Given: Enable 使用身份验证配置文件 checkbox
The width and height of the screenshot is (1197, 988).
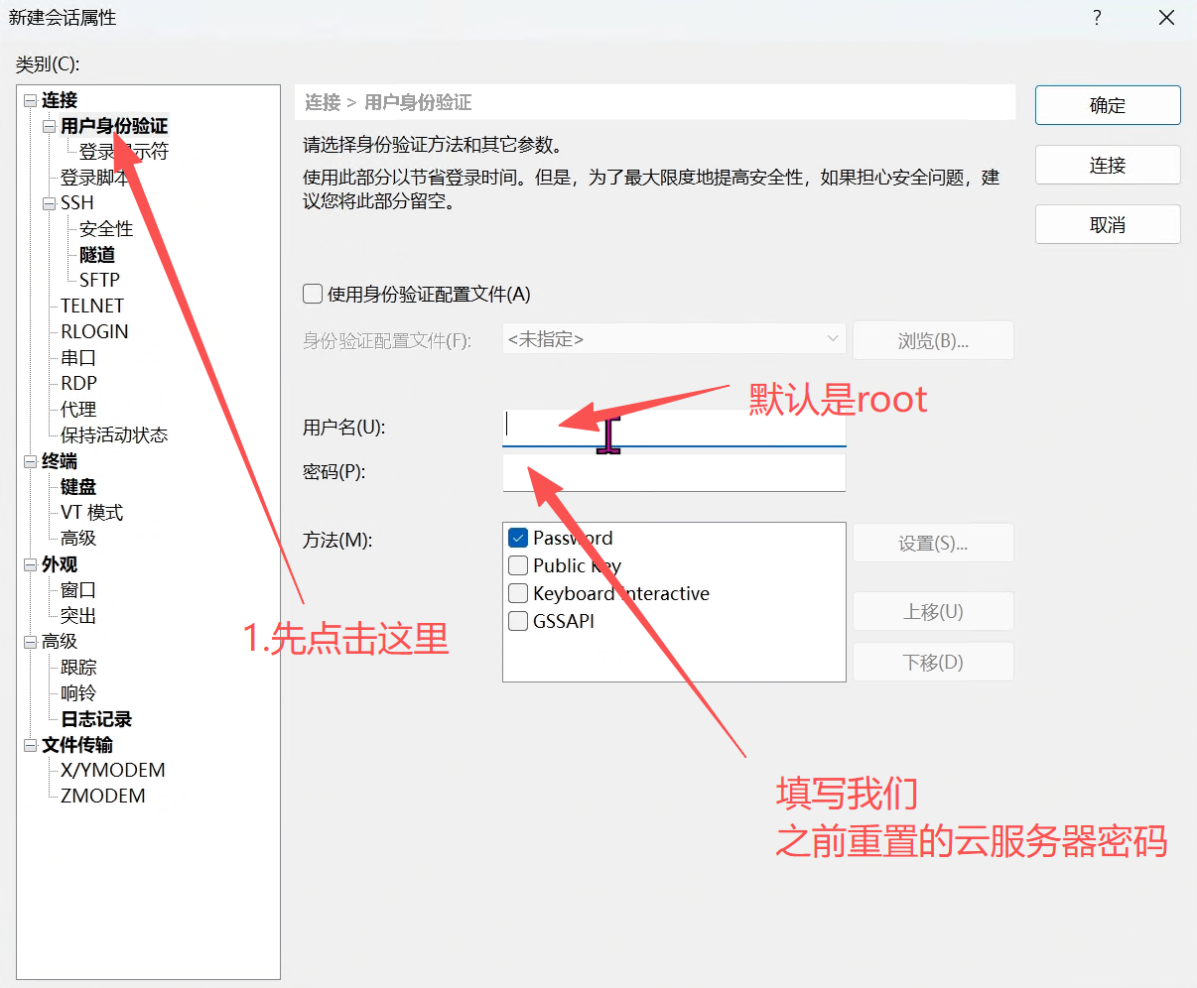Looking at the screenshot, I should click(313, 294).
